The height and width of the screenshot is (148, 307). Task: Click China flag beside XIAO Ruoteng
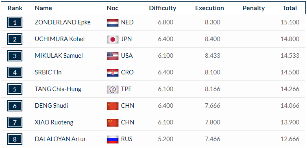click(113, 122)
